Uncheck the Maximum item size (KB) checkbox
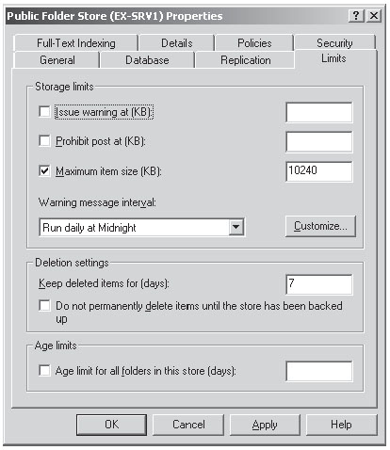This screenshot has height=450, width=390. (x=44, y=171)
